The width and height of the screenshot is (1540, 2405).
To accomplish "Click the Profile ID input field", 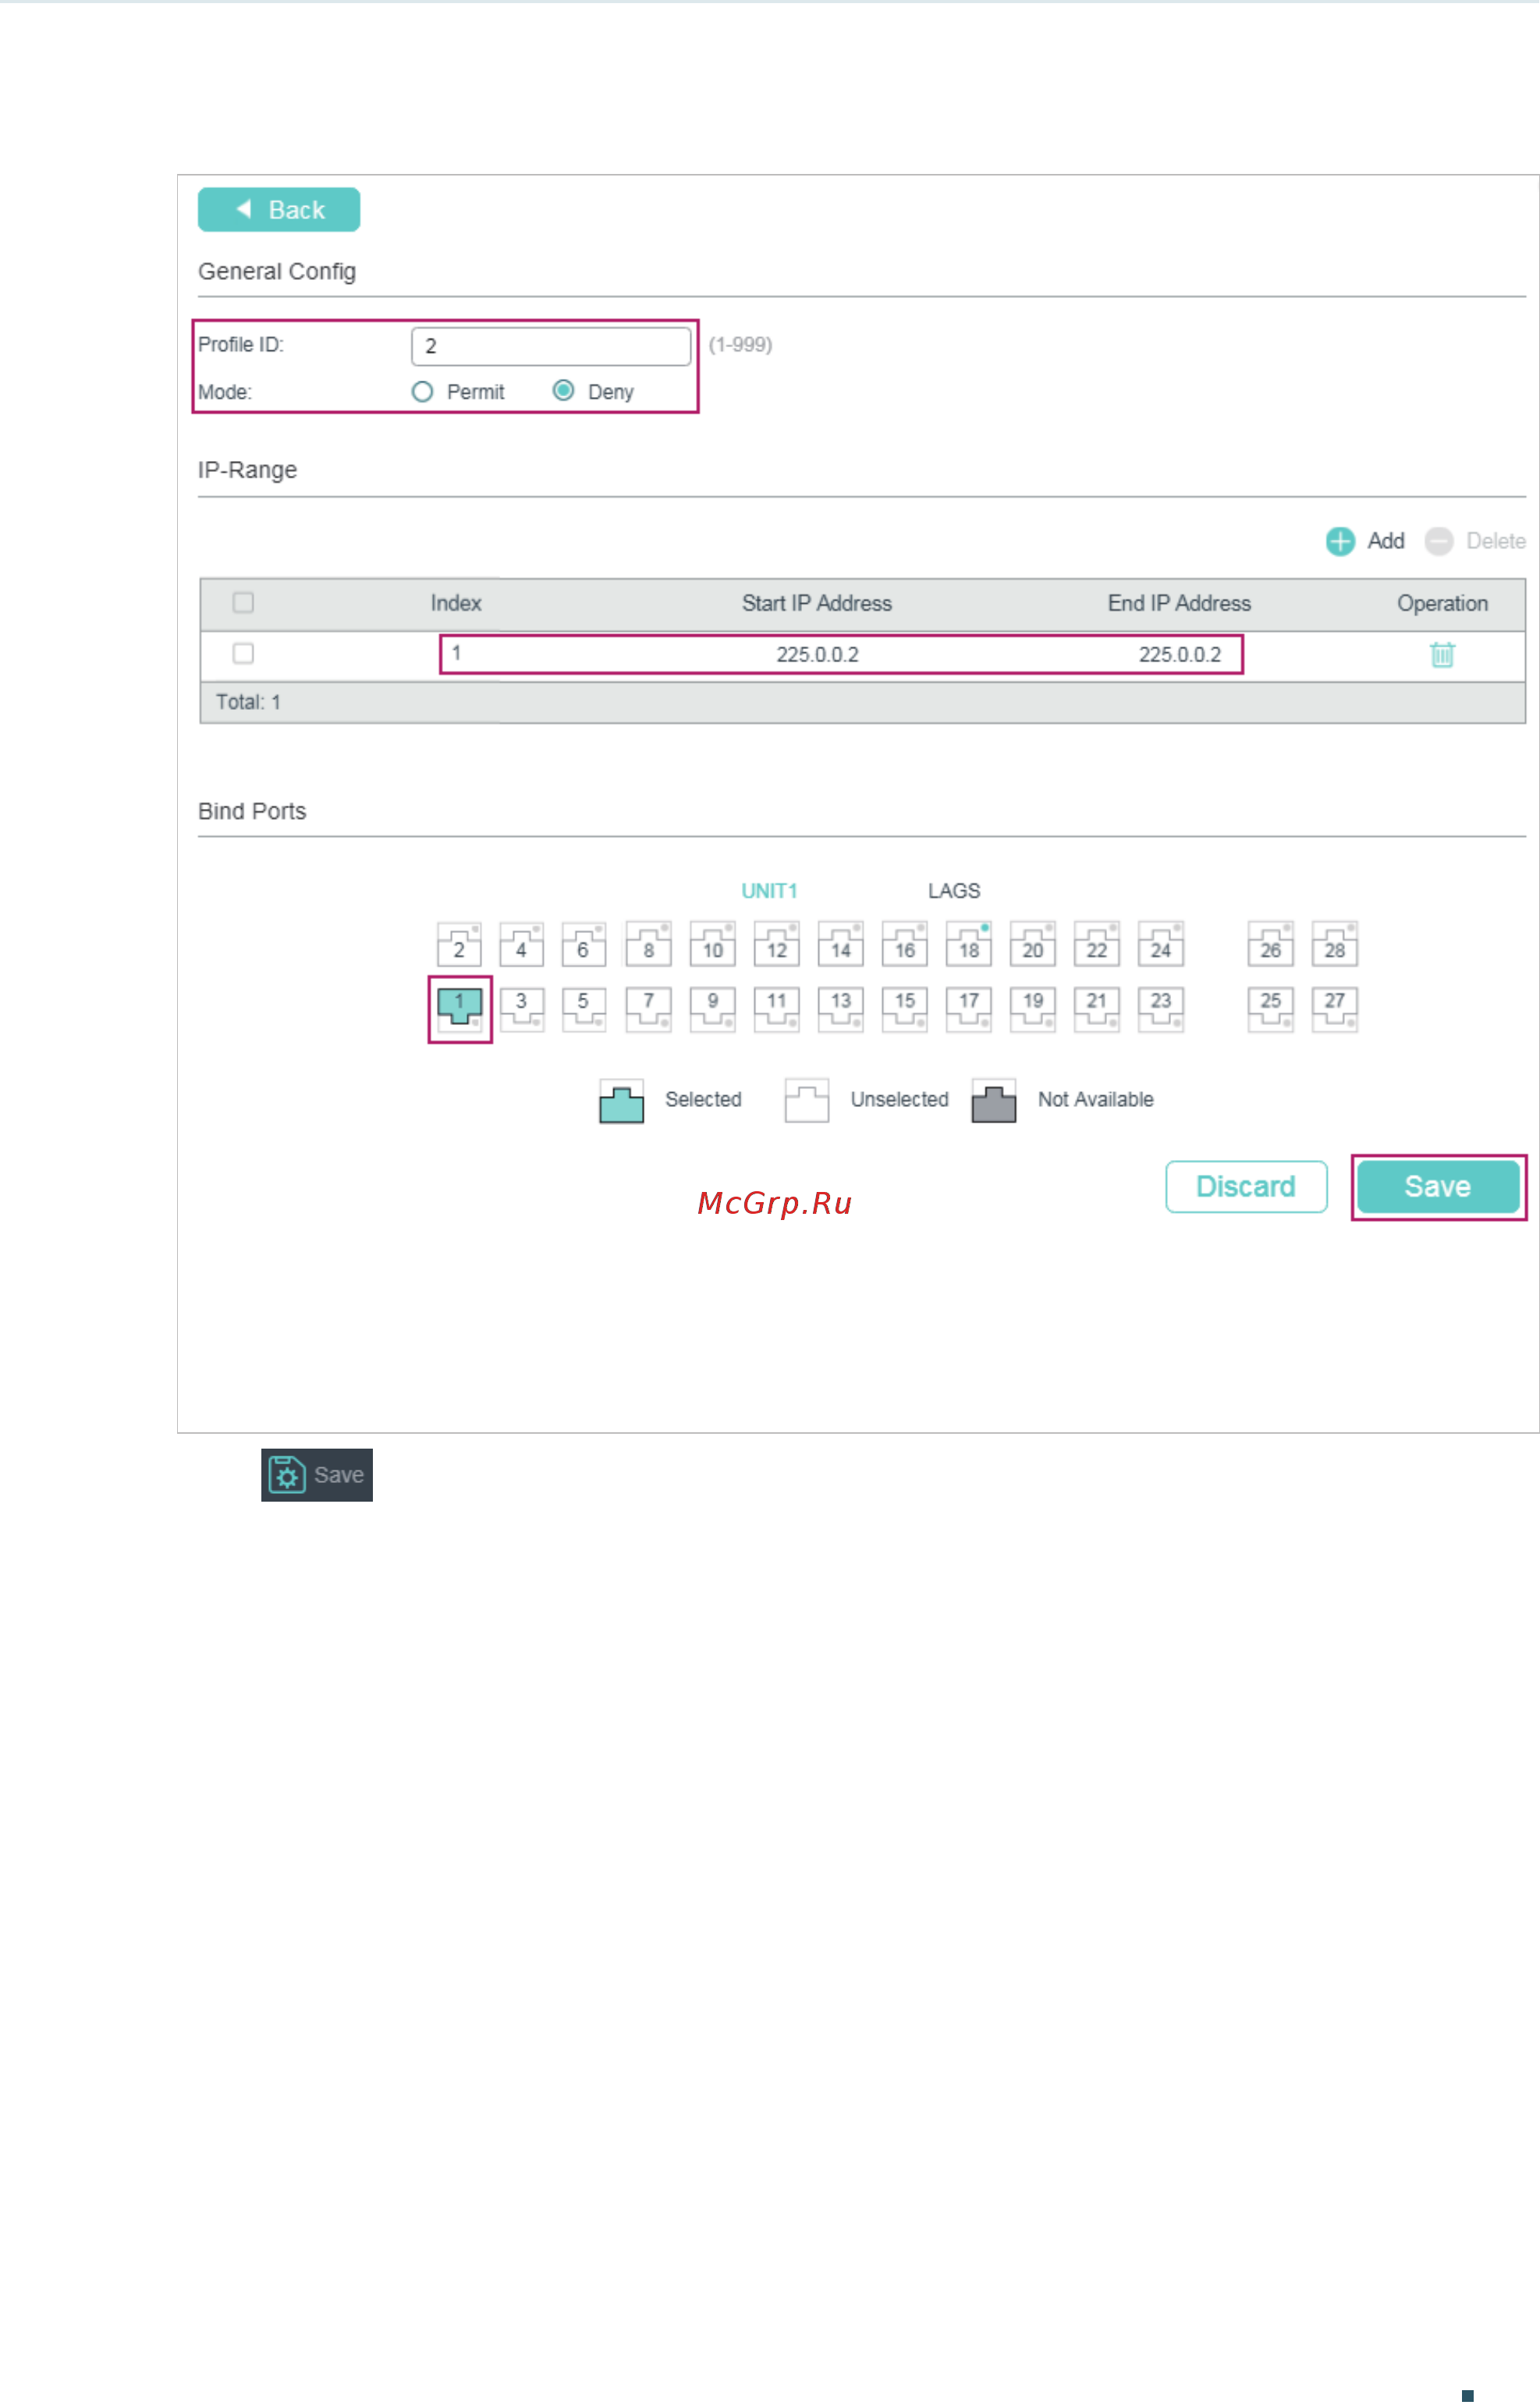I will pyautogui.click(x=551, y=346).
